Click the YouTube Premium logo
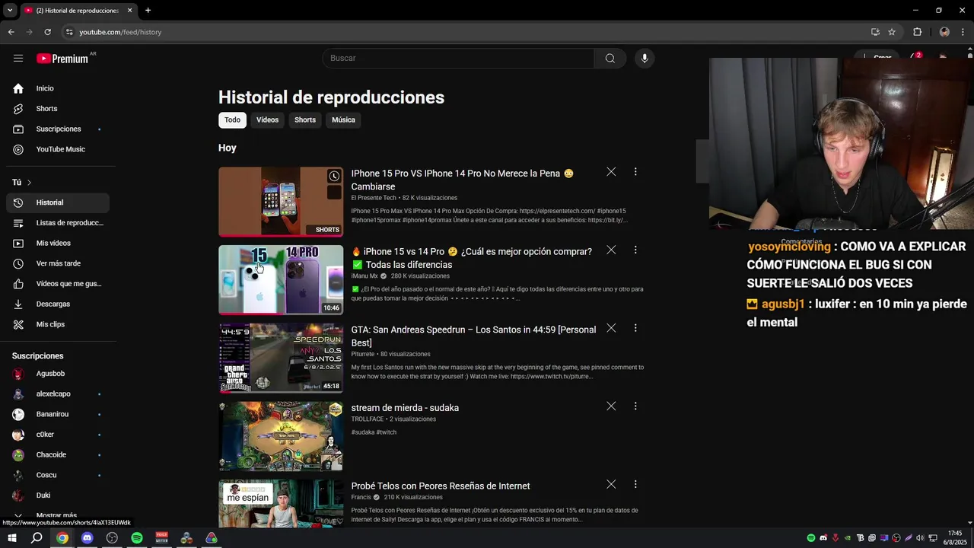 (x=62, y=59)
